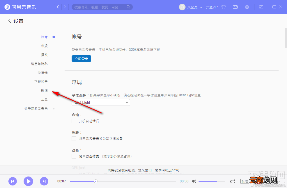Screen dimensions: 287x188
Task: Select 播放 in settings sidebar
Action: 44,55
